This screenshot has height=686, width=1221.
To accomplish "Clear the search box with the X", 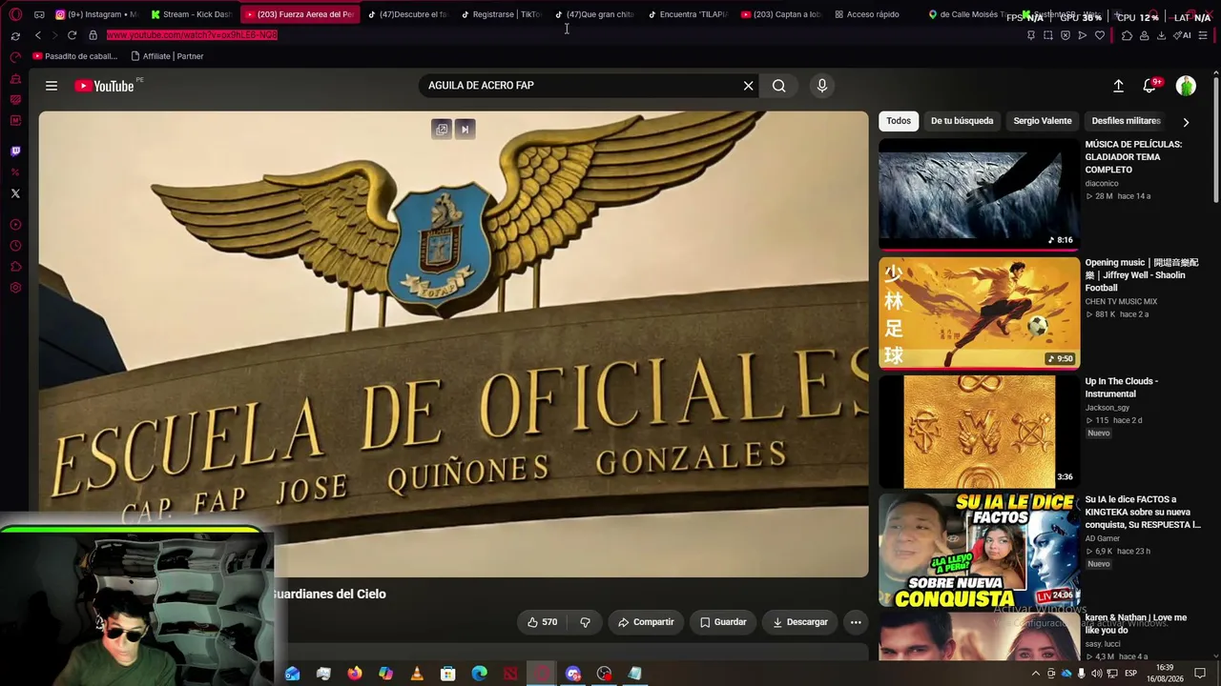I will click(x=749, y=86).
